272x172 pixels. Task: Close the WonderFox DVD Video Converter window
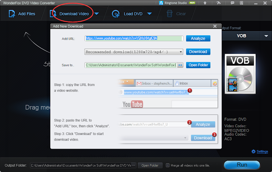coord(265,3)
